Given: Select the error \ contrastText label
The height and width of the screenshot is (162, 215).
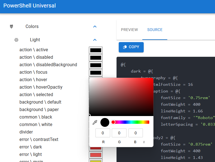Looking at the screenshot, I should pyautogui.click(x=39, y=139).
